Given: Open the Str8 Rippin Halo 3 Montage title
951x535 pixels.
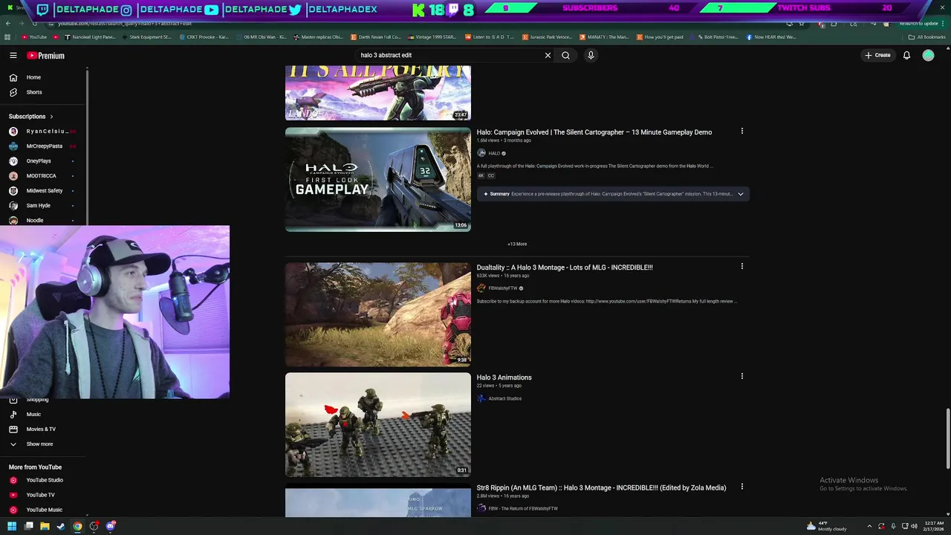Looking at the screenshot, I should click(601, 487).
